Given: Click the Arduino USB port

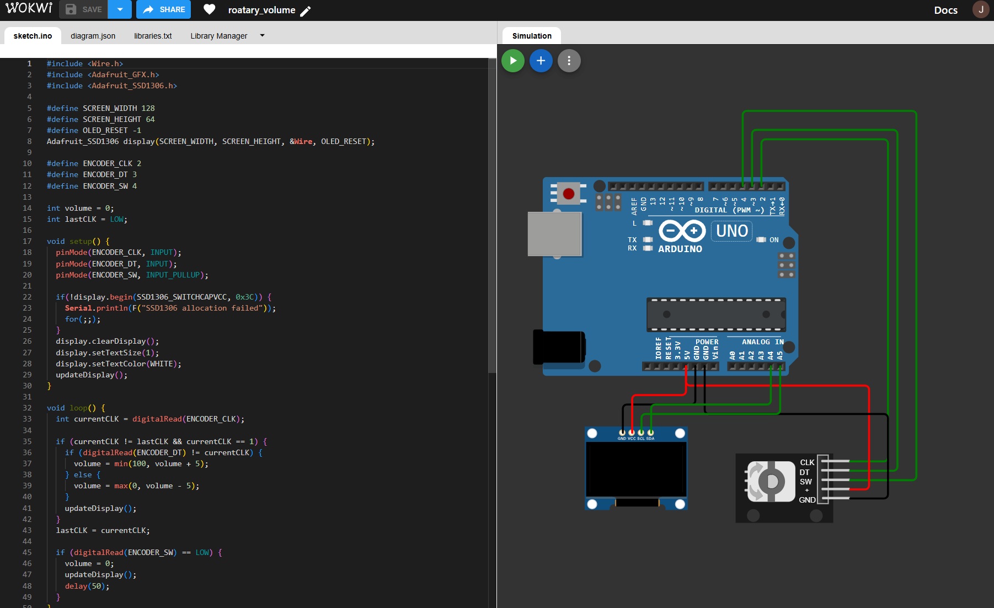Looking at the screenshot, I should (x=554, y=234).
